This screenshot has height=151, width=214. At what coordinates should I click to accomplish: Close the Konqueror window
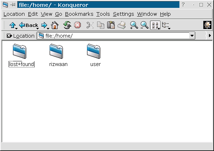point(209,5)
